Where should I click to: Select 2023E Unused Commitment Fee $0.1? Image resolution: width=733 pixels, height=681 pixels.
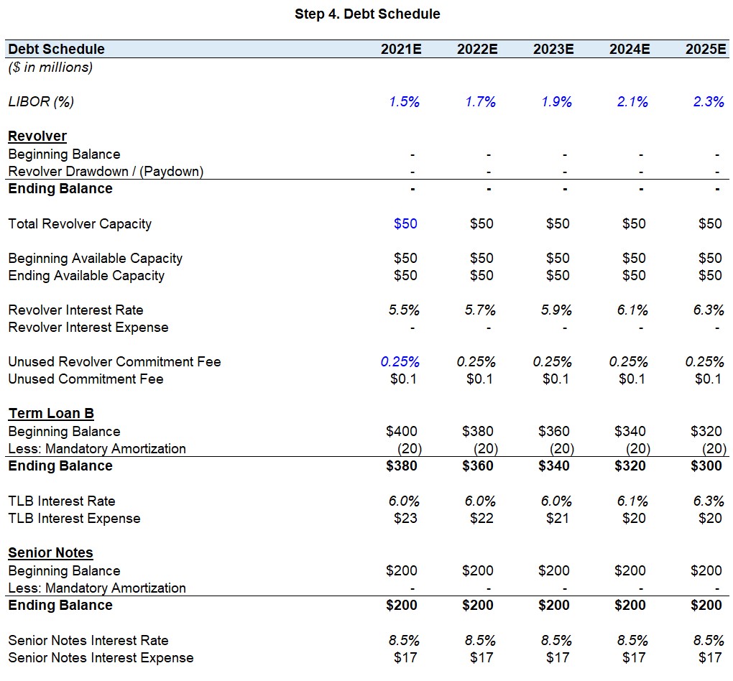coord(555,379)
